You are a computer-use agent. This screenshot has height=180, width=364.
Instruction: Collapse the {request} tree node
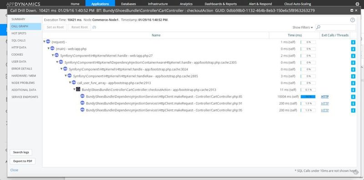[44, 42]
